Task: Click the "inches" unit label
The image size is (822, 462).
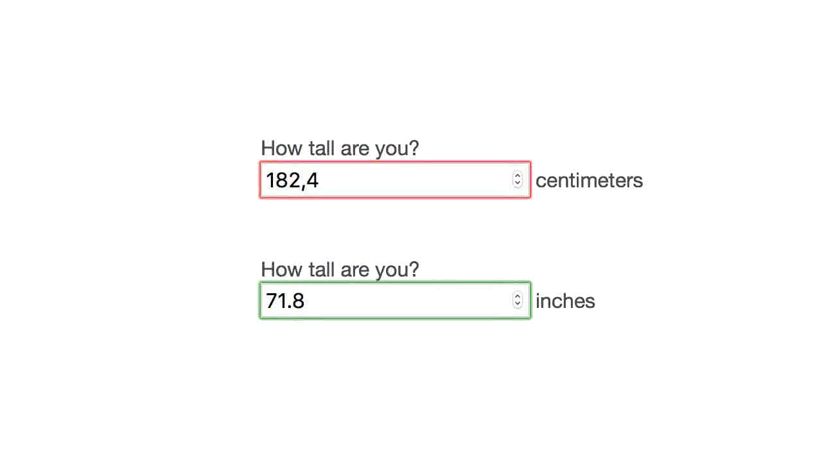Action: tap(565, 301)
